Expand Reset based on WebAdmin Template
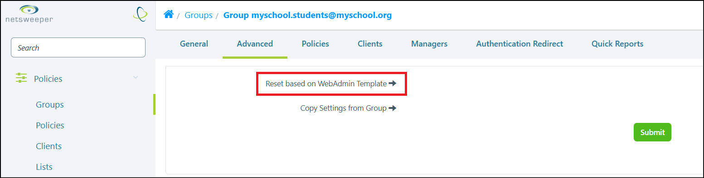Screen dimensions: 704x178 click(331, 84)
